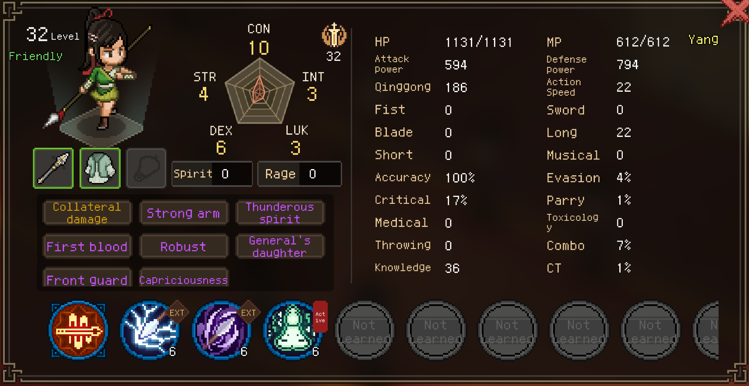
Task: View the First blood trait
Action: pyautogui.click(x=87, y=246)
